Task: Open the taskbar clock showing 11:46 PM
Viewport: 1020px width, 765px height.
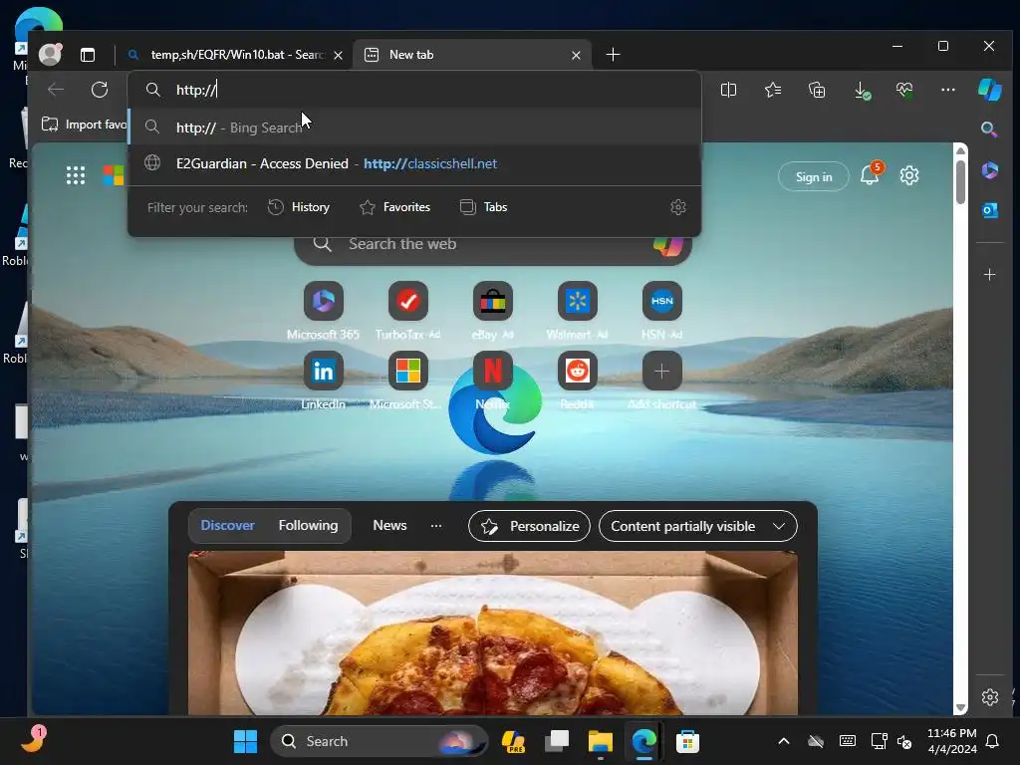Action: (951, 741)
